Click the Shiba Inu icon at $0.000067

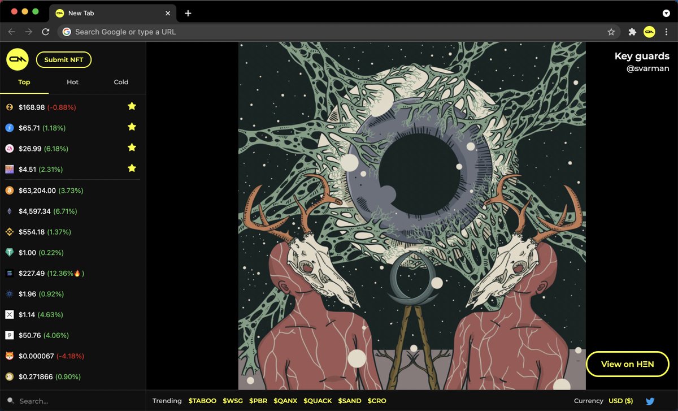(x=9, y=356)
